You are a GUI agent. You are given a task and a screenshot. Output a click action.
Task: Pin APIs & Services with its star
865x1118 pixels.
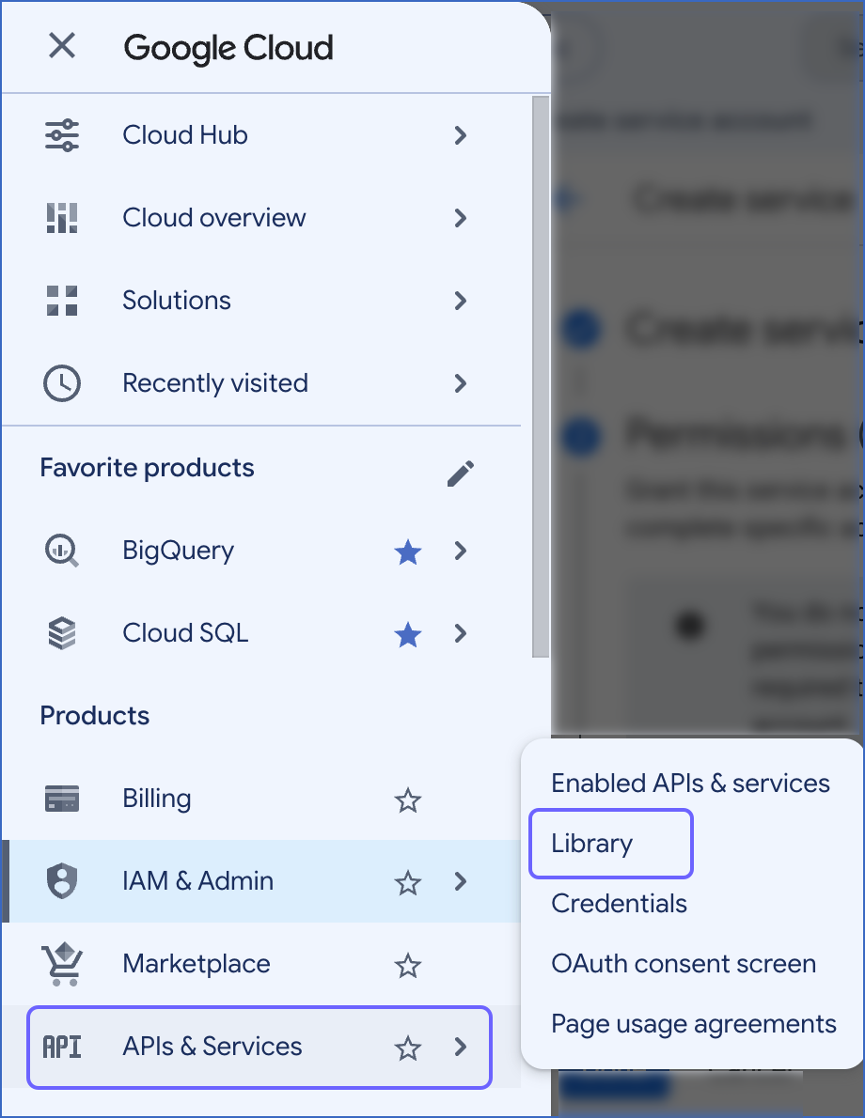tap(407, 1048)
